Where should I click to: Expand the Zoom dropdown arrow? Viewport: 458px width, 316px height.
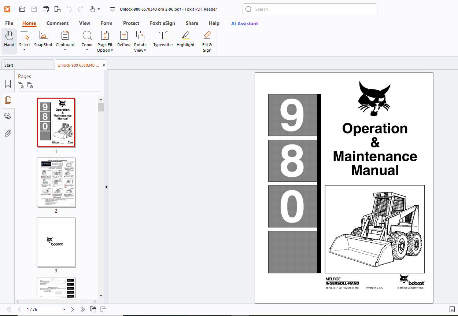[87, 49]
